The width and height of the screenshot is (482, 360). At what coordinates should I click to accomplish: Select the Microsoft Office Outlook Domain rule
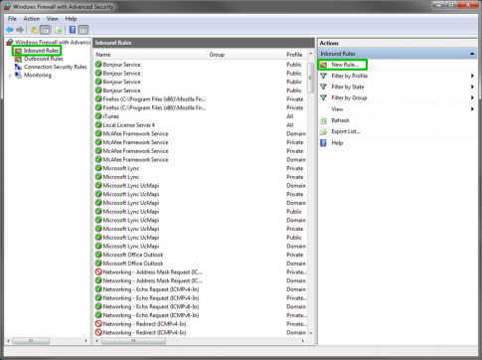[201, 264]
